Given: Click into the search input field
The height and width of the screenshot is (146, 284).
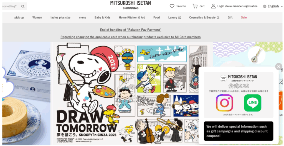Looking at the screenshot, I should coord(11,6).
